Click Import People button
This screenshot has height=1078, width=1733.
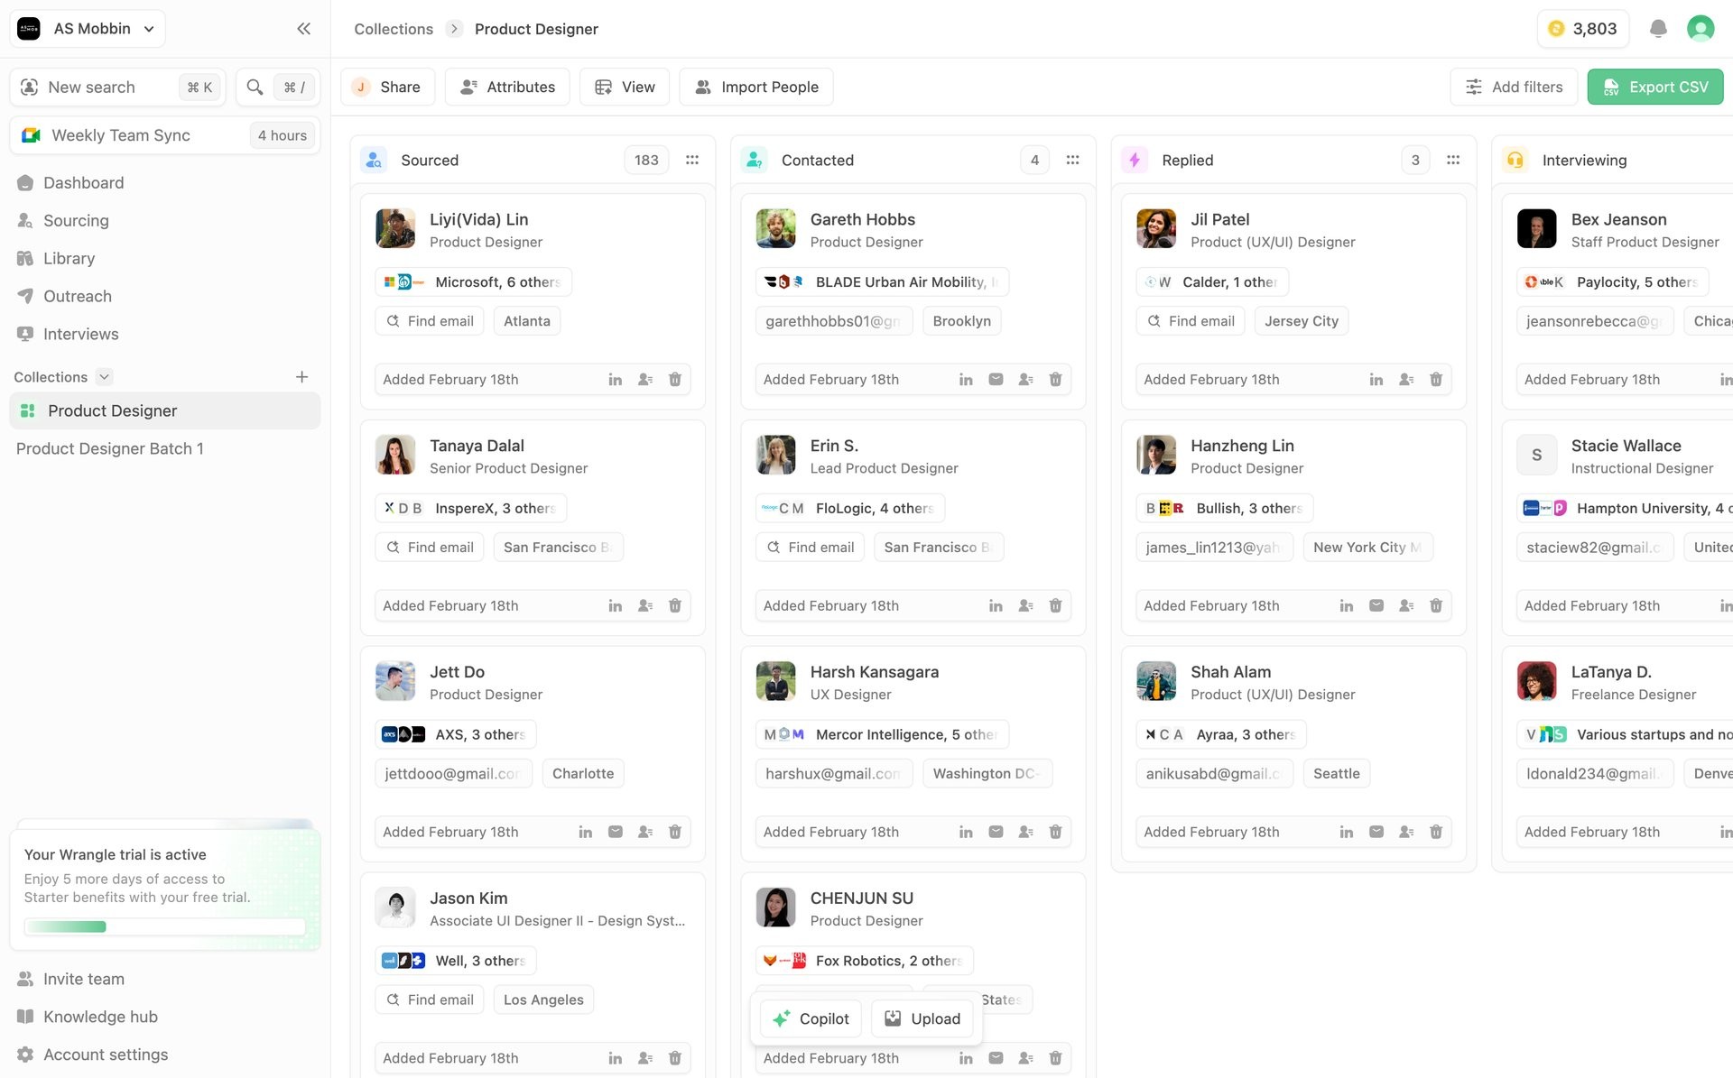click(x=756, y=87)
